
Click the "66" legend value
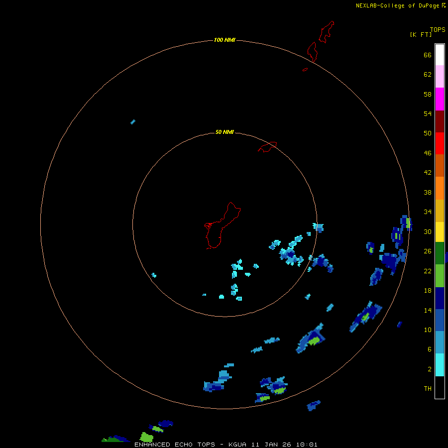coord(428,55)
